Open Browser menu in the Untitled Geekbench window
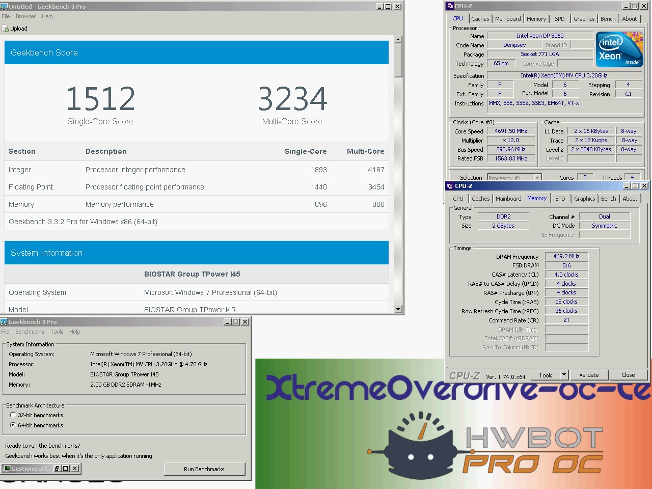 pos(25,16)
